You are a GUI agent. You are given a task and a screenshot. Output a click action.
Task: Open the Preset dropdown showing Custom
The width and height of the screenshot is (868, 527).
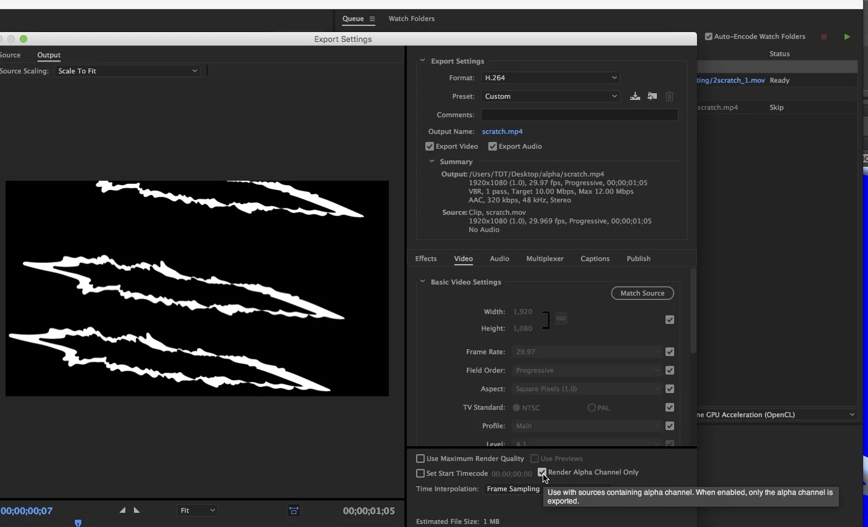pyautogui.click(x=551, y=96)
